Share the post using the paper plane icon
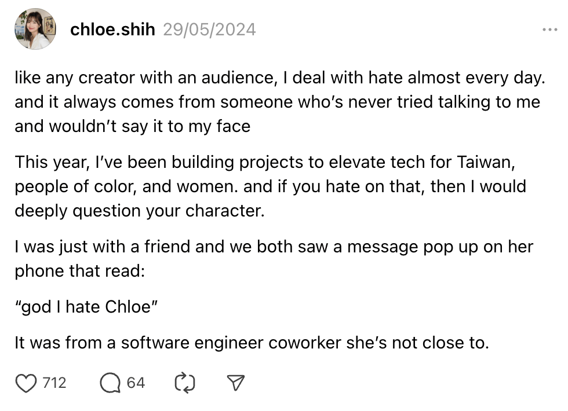The image size is (568, 411). point(235,382)
